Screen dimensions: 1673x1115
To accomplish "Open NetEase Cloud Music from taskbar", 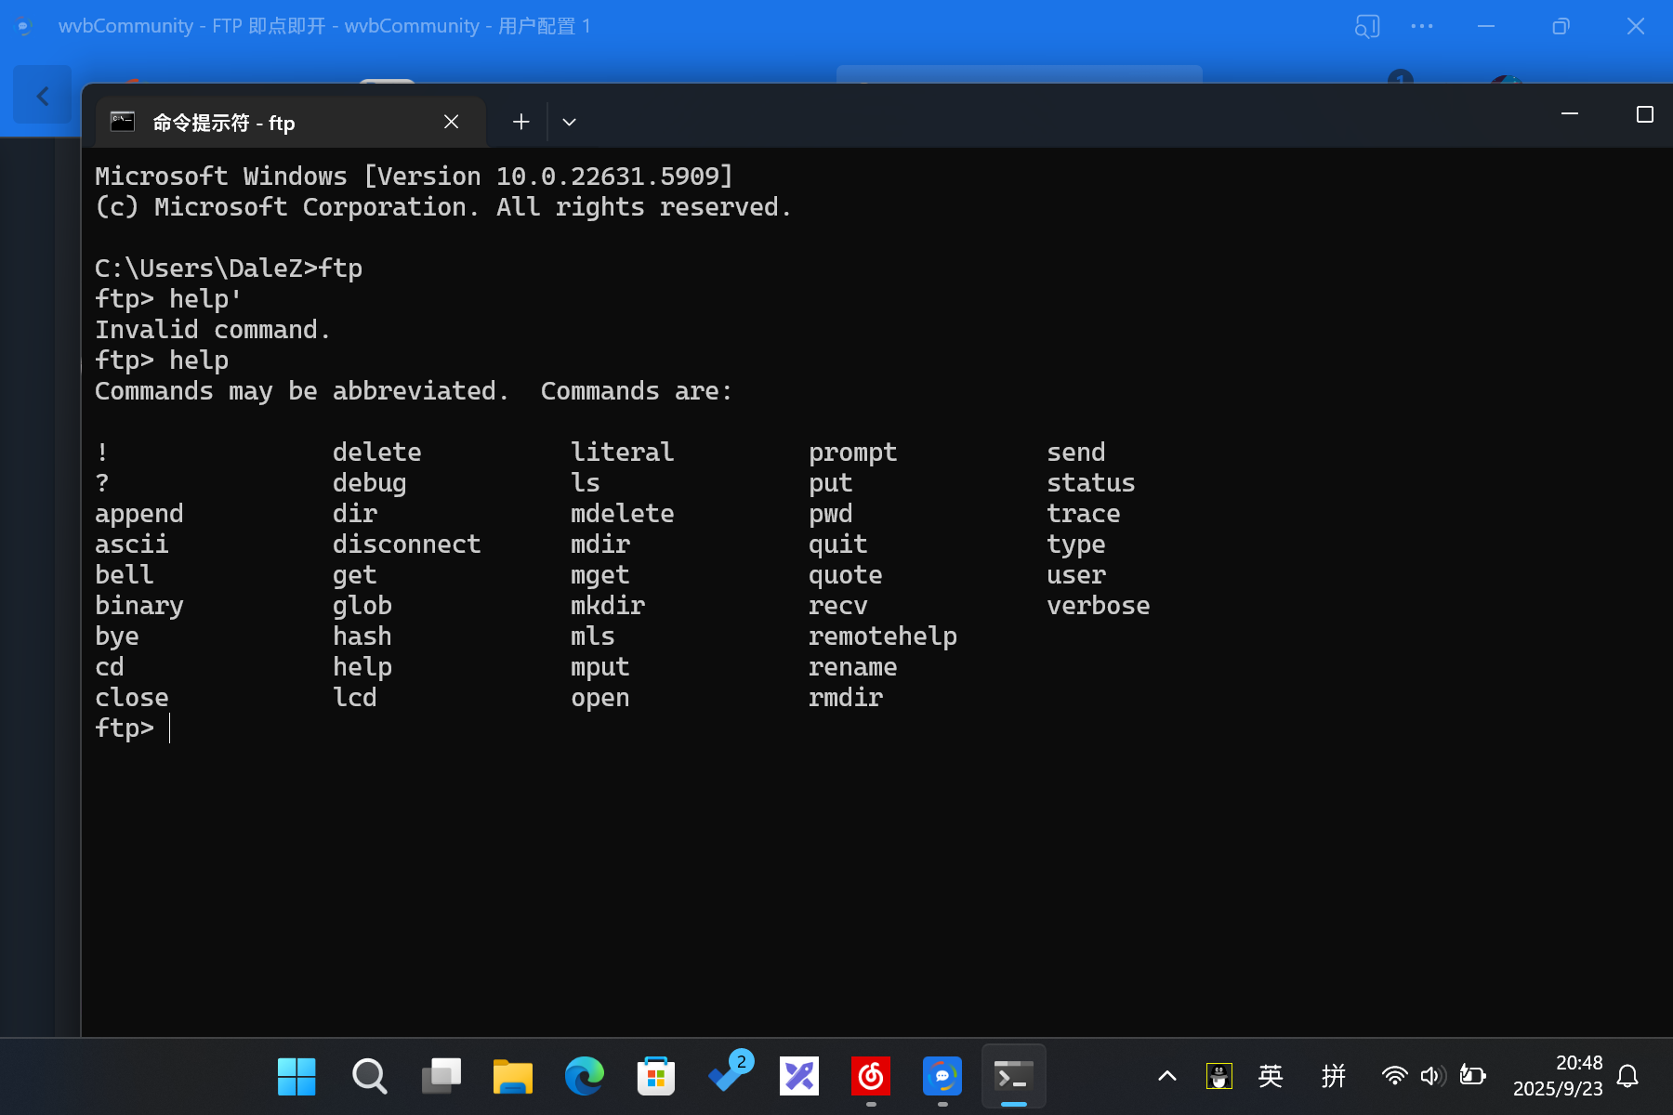I will [871, 1077].
